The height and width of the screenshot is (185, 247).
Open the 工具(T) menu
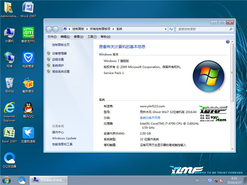pos(92,37)
